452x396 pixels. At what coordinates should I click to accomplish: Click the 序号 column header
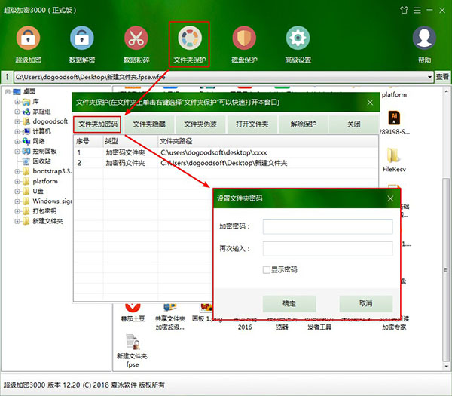(88, 141)
